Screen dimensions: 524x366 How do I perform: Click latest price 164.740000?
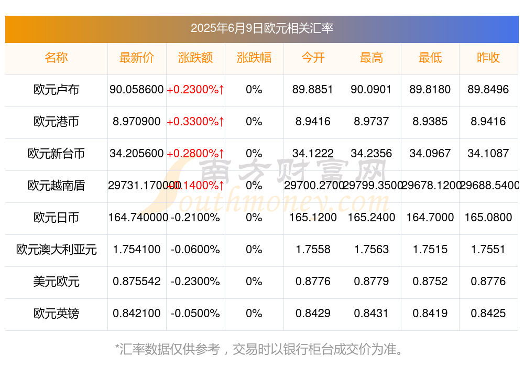138,218
